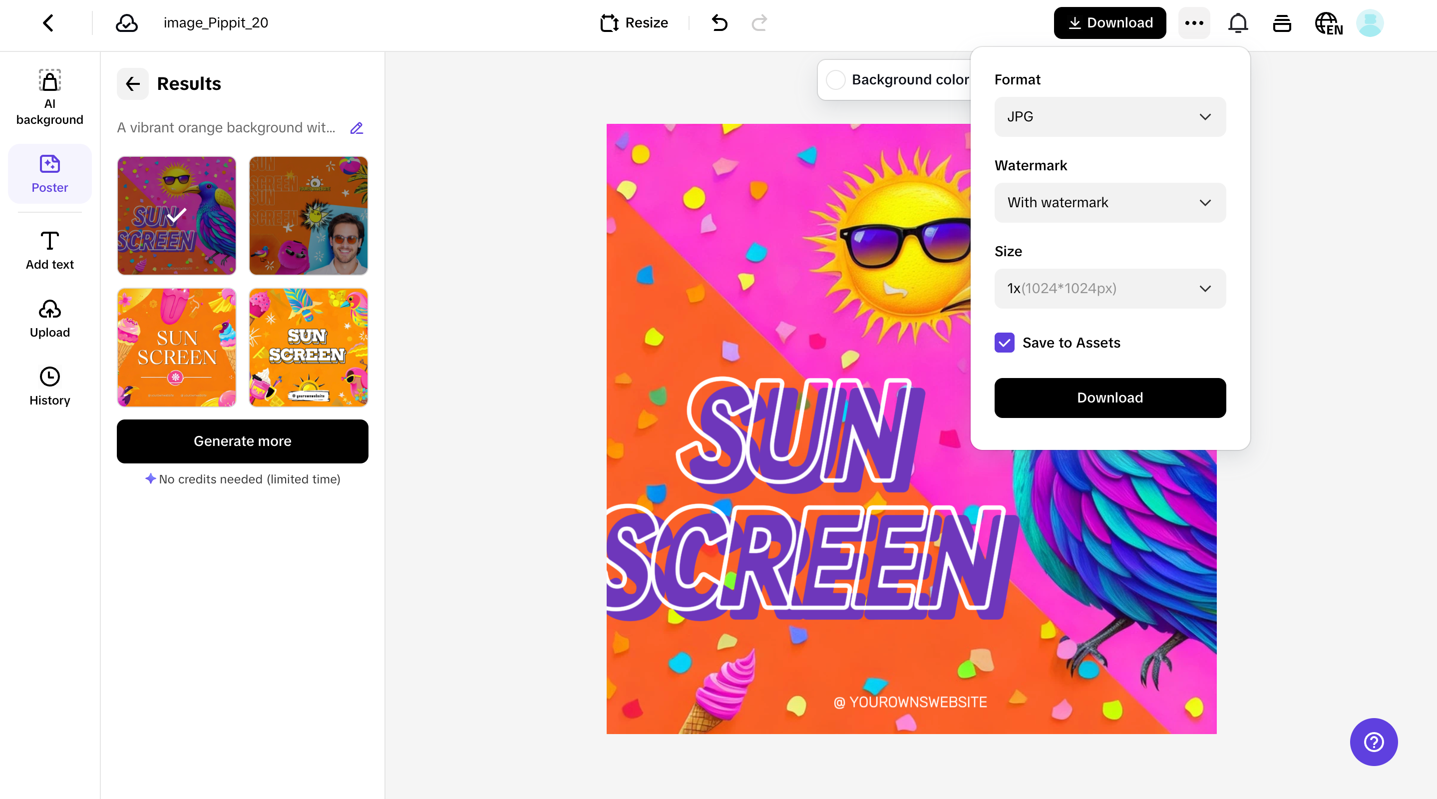The width and height of the screenshot is (1437, 799).
Task: Open the With watermark dropdown
Action: pyautogui.click(x=1109, y=203)
